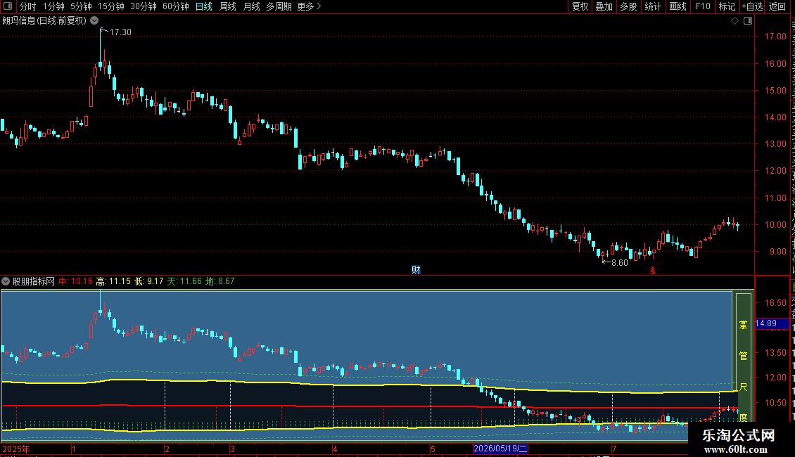795x457 pixels.
Task: Click the 高: 11.15 indicator value
Action: coord(113,281)
